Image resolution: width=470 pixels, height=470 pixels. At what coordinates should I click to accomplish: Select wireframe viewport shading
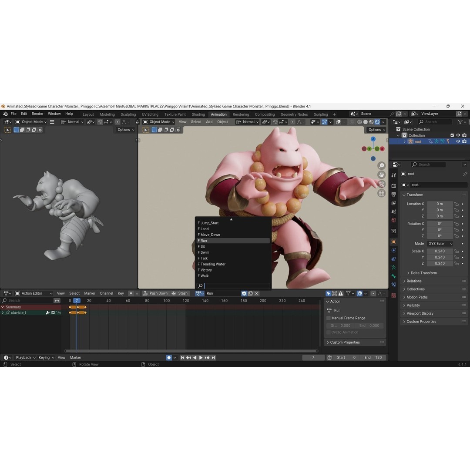(359, 122)
